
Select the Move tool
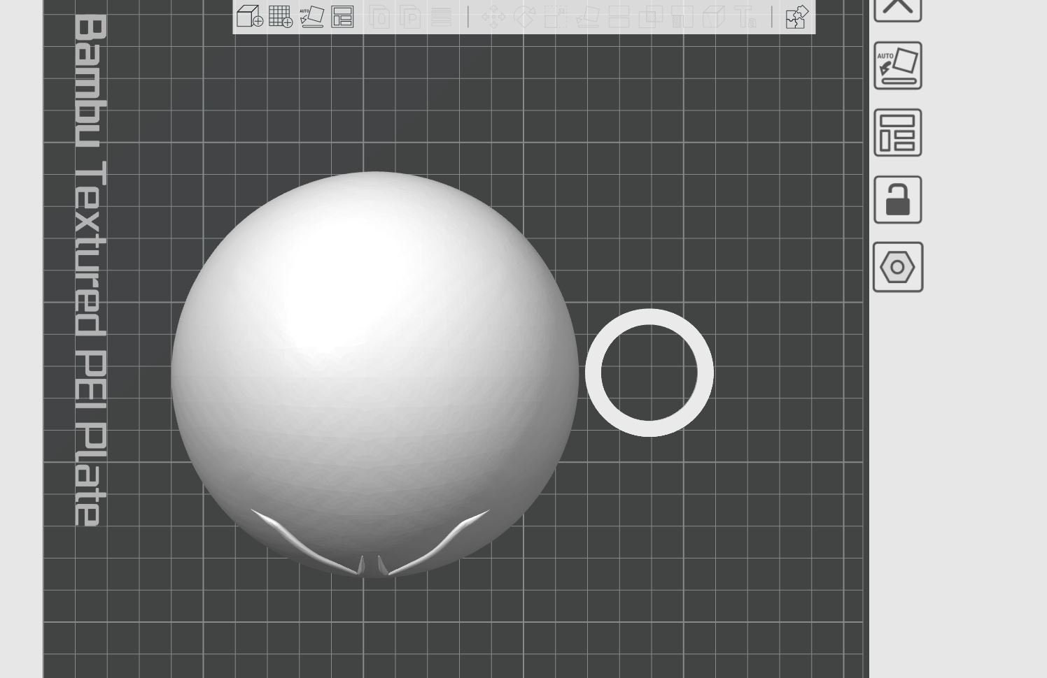pyautogui.click(x=493, y=17)
